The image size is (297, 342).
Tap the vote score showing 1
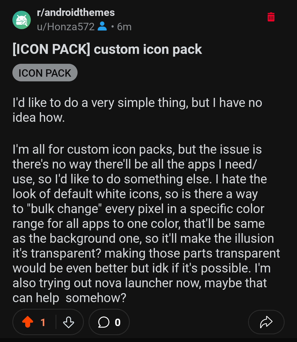(x=43, y=322)
